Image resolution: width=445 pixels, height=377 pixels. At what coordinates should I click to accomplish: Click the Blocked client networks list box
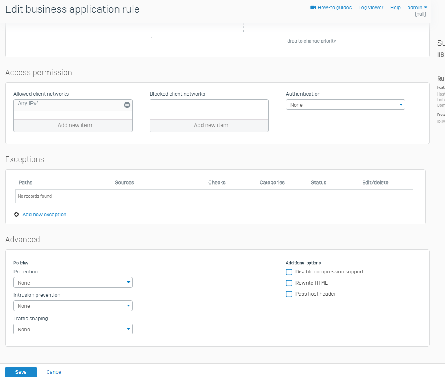click(x=209, y=109)
